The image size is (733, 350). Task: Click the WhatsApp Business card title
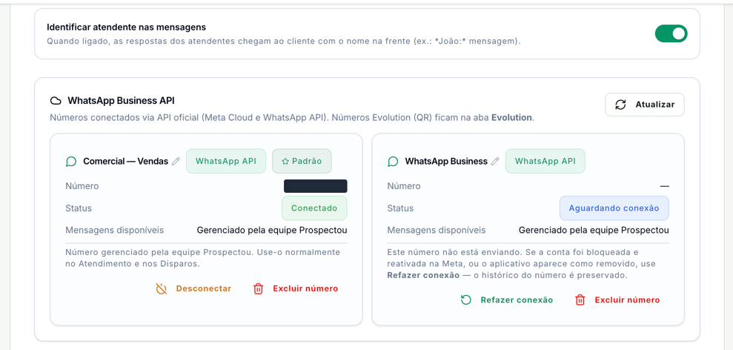coord(446,162)
